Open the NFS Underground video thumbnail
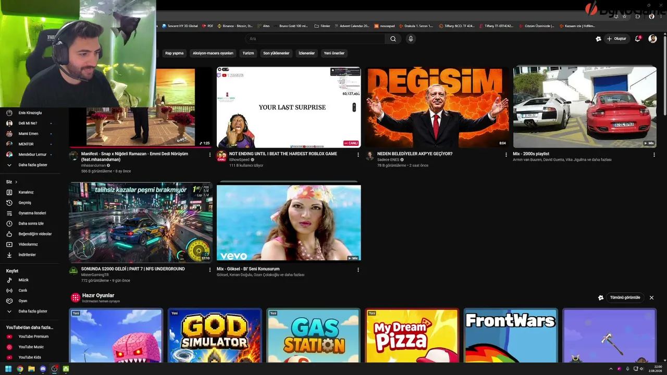Screen dimensions: 667x375 tap(141, 222)
